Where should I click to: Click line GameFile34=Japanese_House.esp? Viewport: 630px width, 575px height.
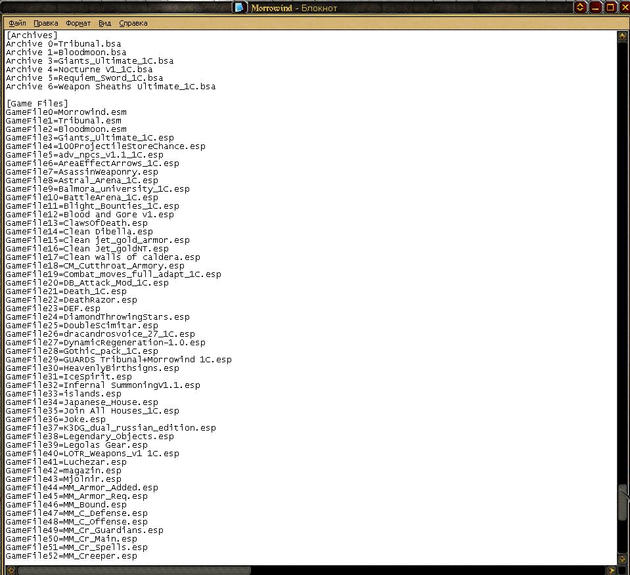tap(82, 402)
